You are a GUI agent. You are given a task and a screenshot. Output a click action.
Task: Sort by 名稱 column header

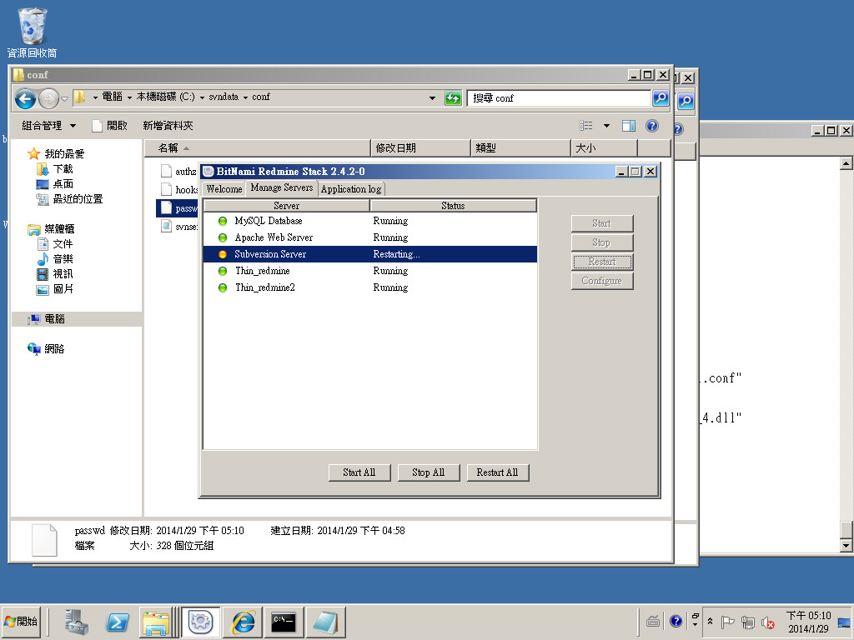(x=257, y=148)
